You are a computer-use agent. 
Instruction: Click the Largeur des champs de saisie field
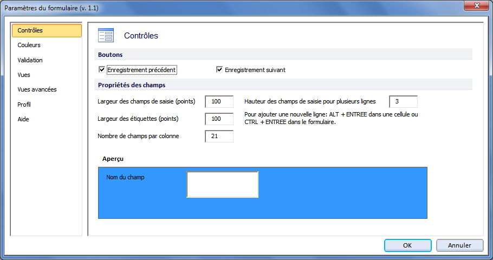click(219, 101)
